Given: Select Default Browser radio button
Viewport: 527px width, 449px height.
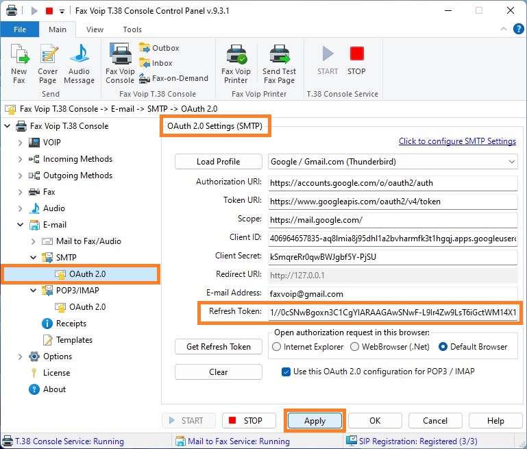Looking at the screenshot, I should point(443,347).
